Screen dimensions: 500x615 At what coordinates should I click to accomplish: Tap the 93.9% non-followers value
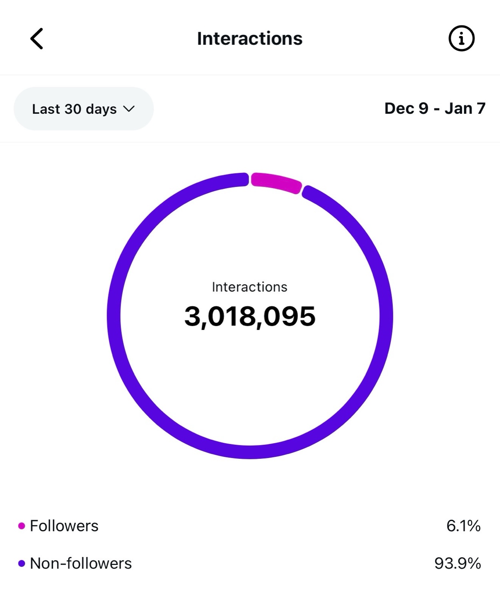click(458, 564)
